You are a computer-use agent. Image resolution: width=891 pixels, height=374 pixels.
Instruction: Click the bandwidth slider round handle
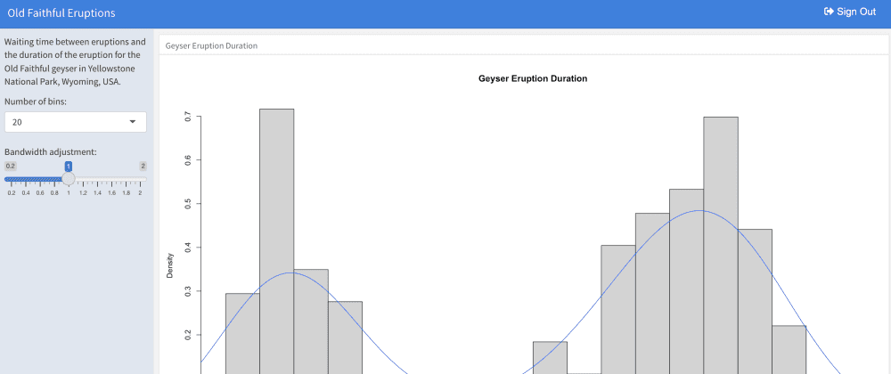click(x=69, y=178)
